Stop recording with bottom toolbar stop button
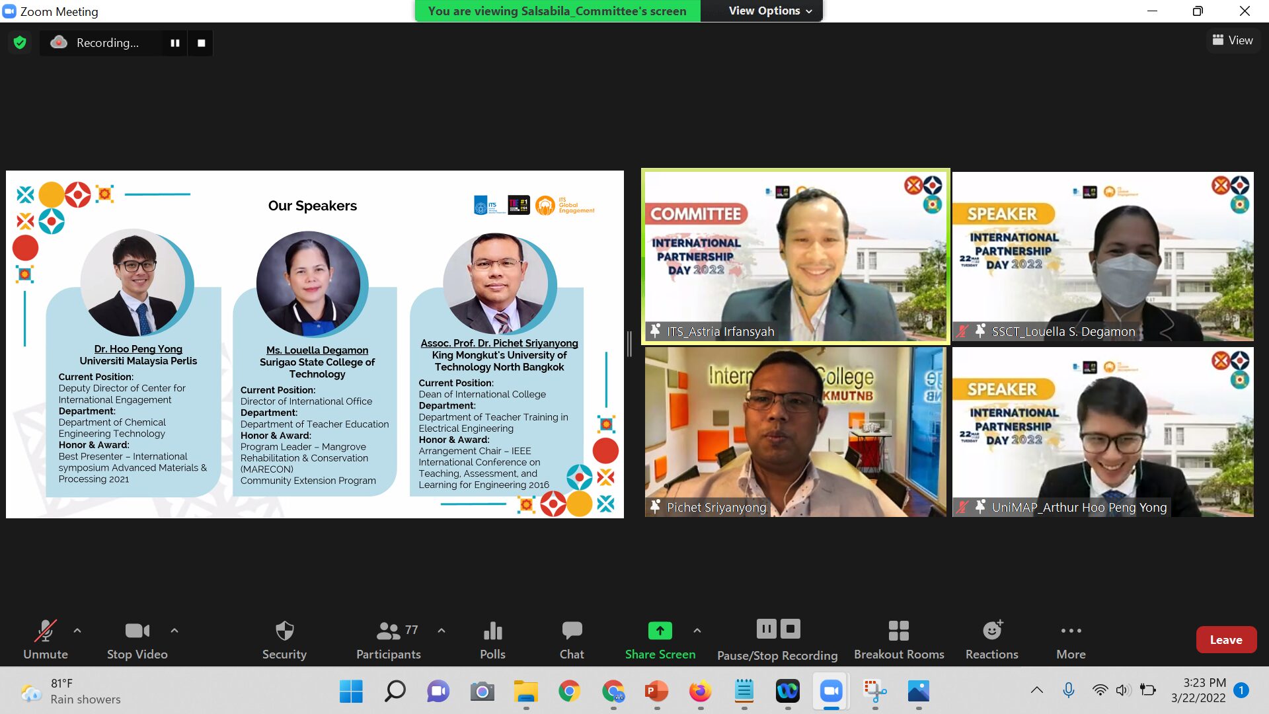The width and height of the screenshot is (1269, 714). [x=790, y=629]
